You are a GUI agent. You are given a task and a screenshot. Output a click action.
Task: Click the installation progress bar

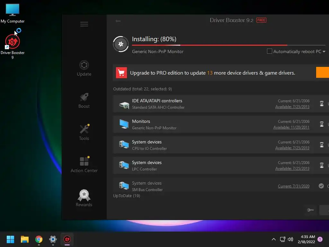pos(228,45)
